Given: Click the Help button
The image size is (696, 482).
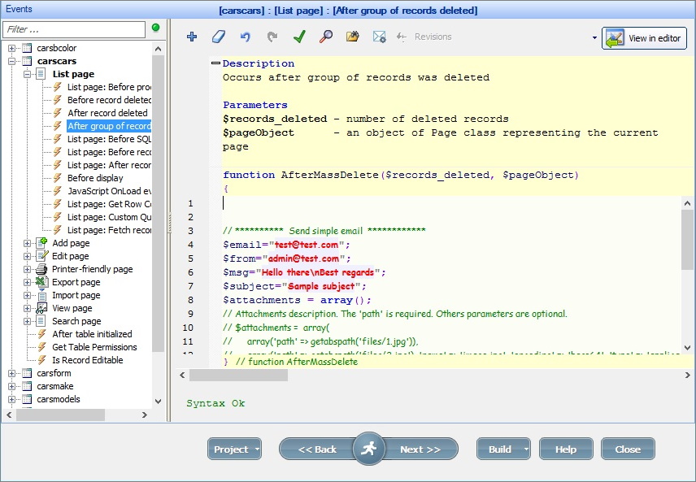Looking at the screenshot, I should pos(566,449).
